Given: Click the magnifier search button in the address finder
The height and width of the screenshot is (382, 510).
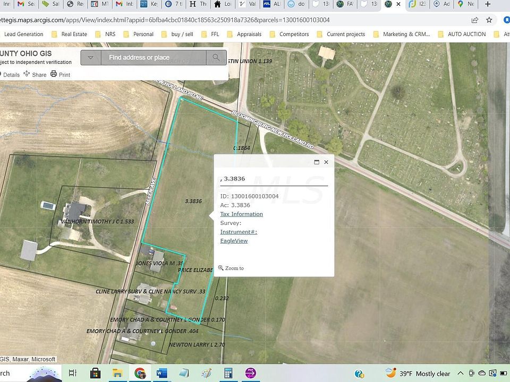Looking at the screenshot, I should (216, 57).
